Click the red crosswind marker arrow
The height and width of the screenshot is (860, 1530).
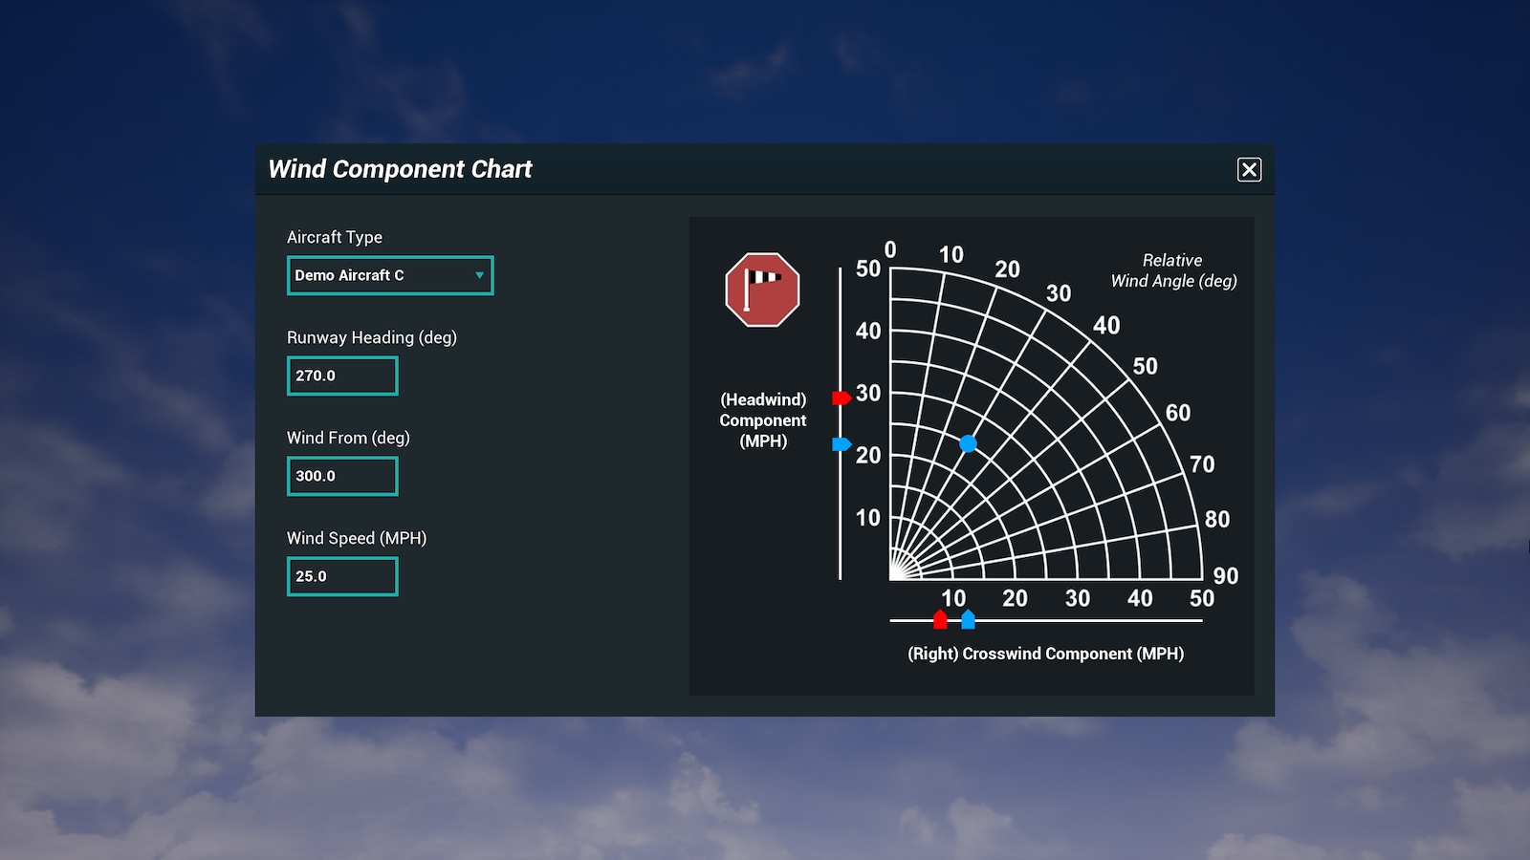click(941, 619)
